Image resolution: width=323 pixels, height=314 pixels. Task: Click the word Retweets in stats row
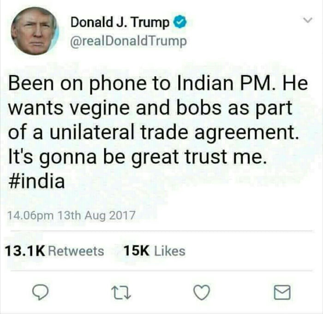(76, 251)
